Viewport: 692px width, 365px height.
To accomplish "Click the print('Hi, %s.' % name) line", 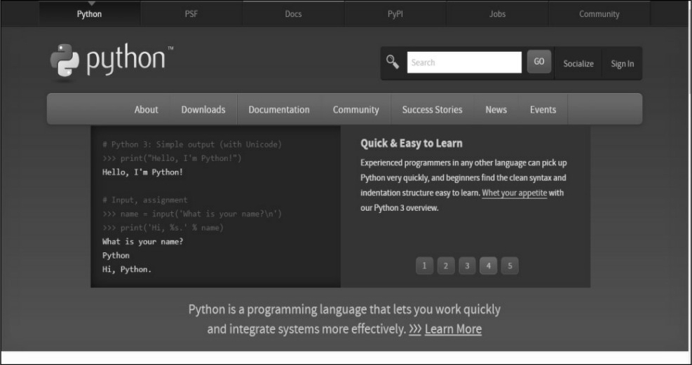I will pyautogui.click(x=163, y=228).
